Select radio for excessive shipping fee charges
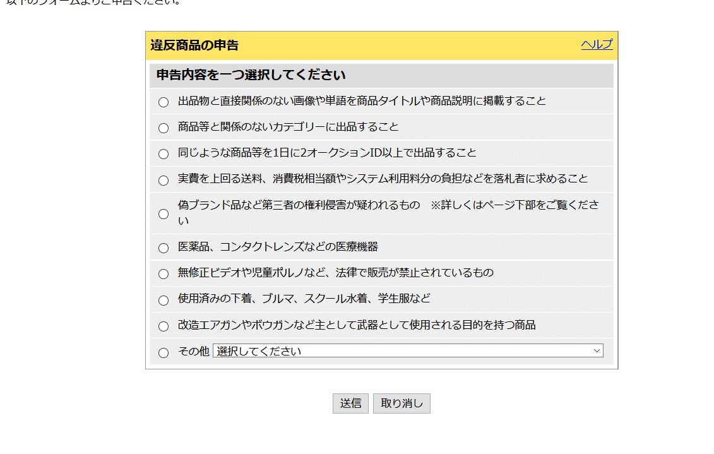 (164, 181)
